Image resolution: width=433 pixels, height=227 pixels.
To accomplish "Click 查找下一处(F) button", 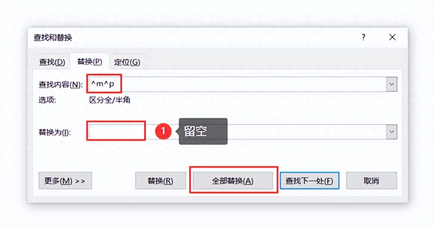I will [309, 181].
